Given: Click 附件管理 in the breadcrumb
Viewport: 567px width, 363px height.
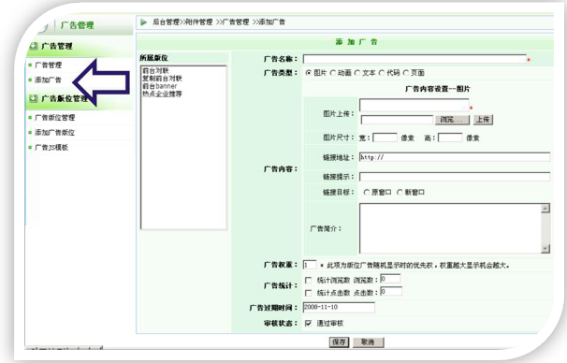Looking at the screenshot, I should [199, 22].
